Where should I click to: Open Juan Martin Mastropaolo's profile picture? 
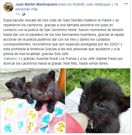pos(8,7)
